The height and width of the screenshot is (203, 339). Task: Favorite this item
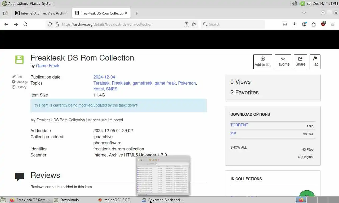(x=283, y=62)
